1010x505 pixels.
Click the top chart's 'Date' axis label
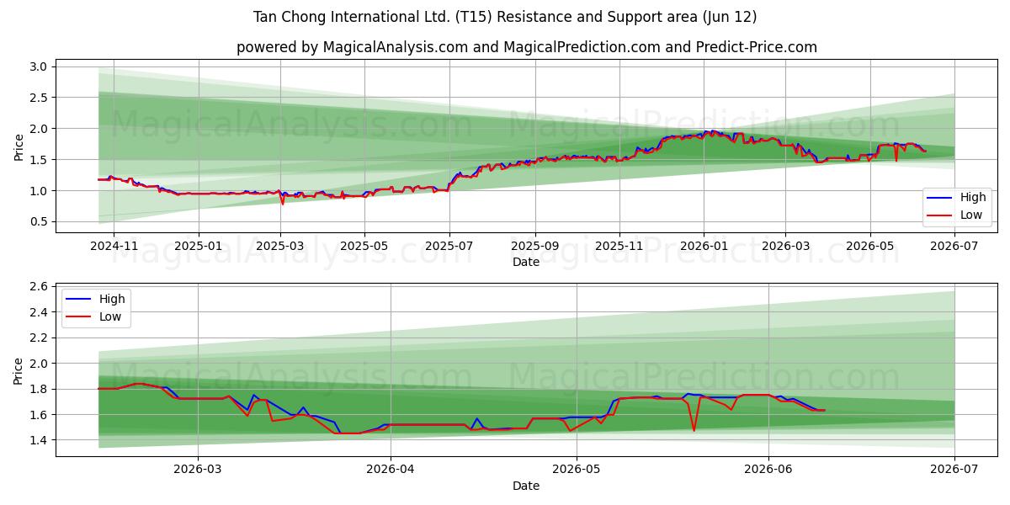(526, 263)
